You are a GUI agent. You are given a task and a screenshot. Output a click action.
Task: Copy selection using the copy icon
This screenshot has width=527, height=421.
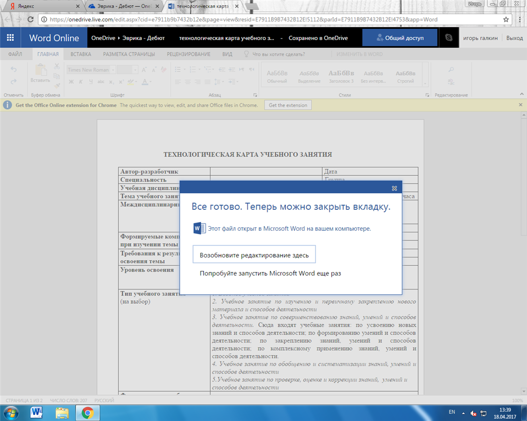point(57,76)
